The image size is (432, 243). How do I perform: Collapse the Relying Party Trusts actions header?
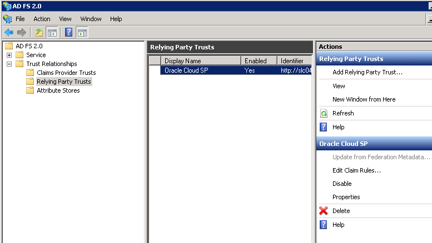[375, 59]
